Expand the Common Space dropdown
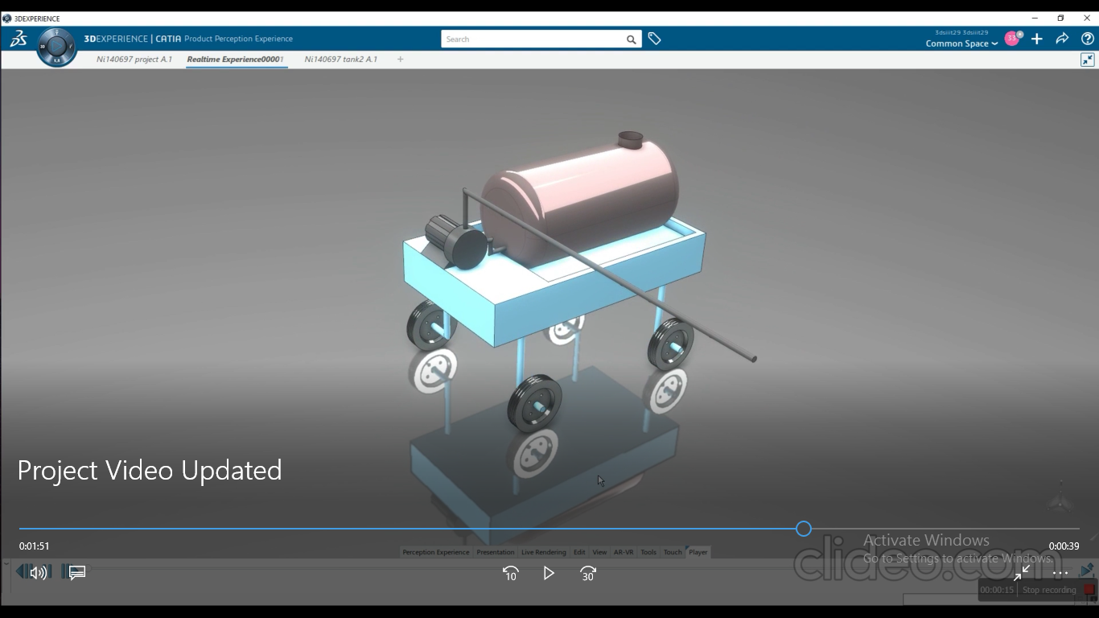The height and width of the screenshot is (618, 1099). click(961, 43)
